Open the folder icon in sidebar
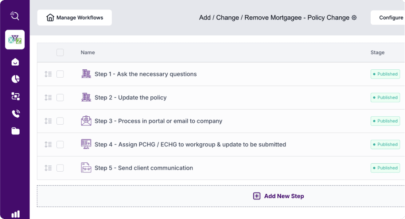The height and width of the screenshot is (219, 405). point(15,131)
